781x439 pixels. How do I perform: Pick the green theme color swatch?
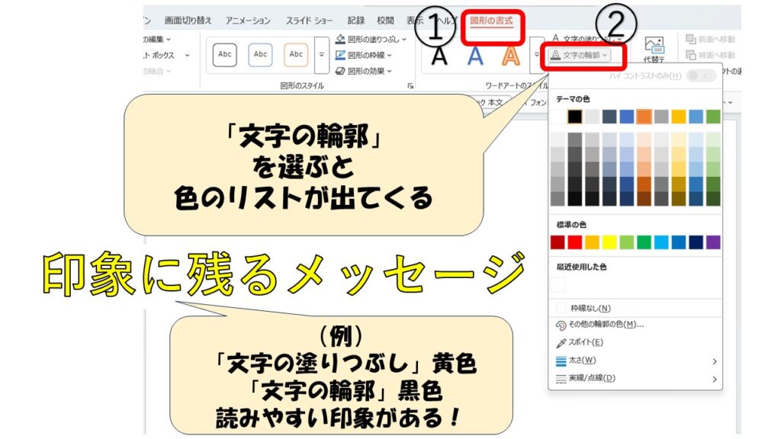[x=713, y=117]
